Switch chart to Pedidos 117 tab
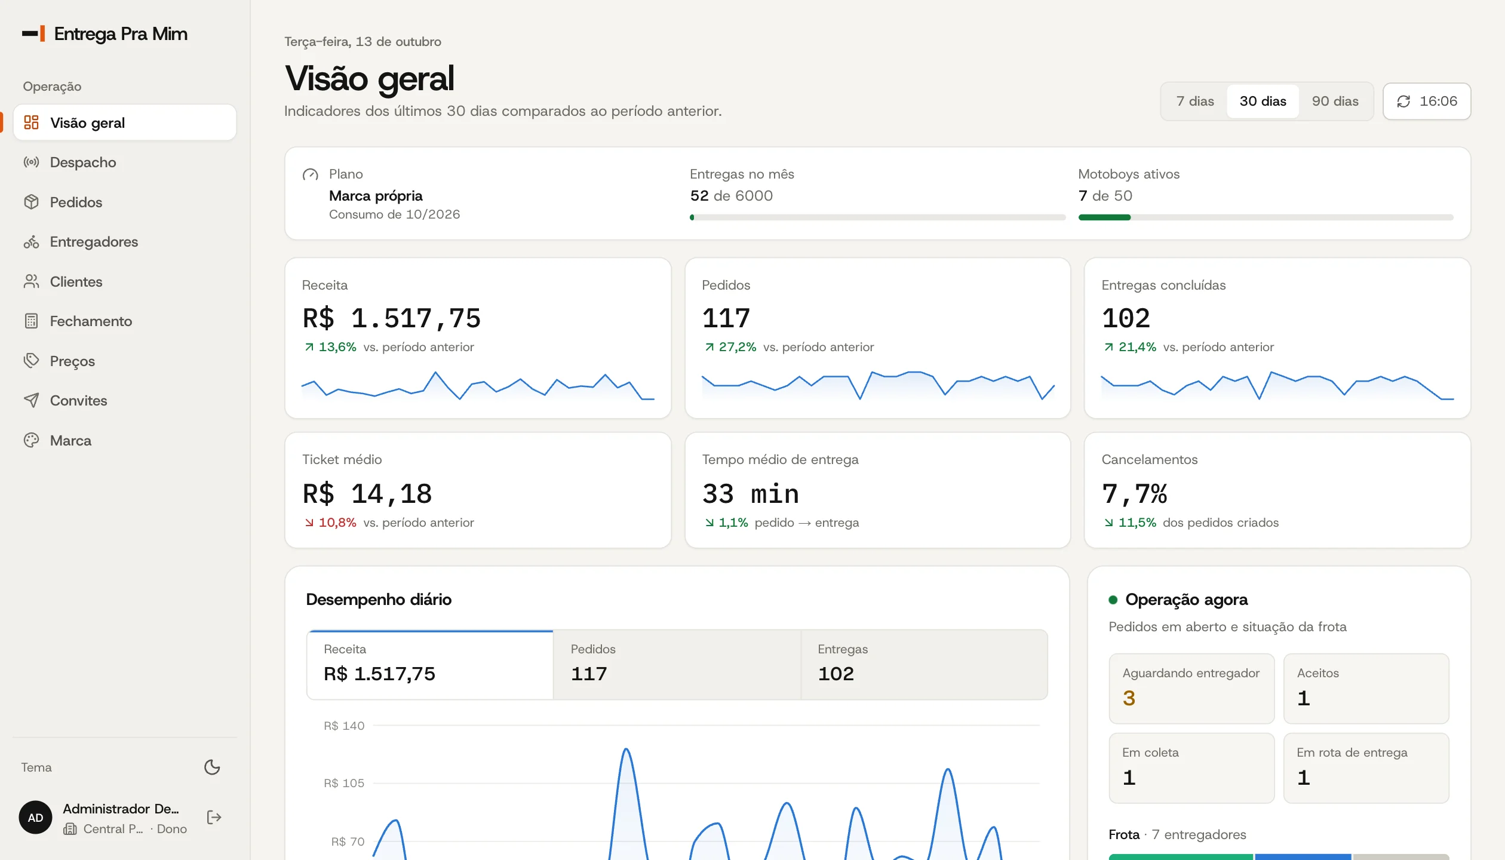 (677, 664)
